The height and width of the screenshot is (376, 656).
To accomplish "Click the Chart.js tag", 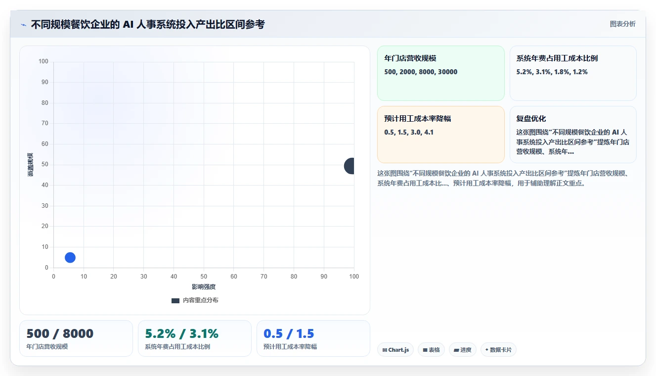I will [x=395, y=350].
